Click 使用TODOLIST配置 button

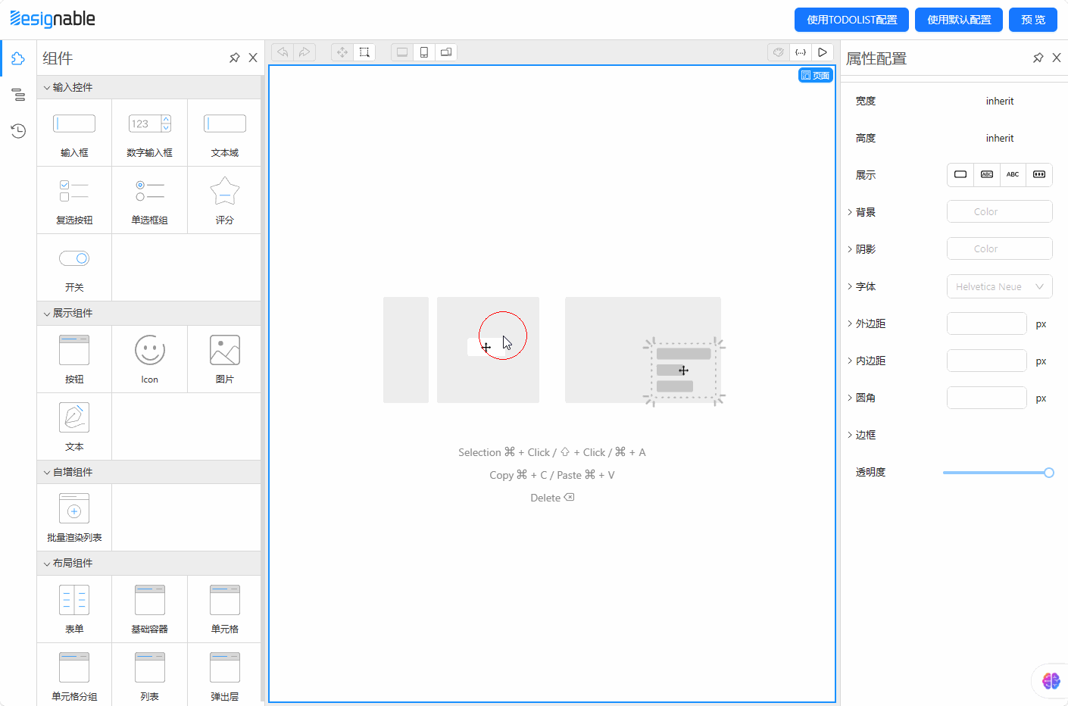click(x=851, y=20)
